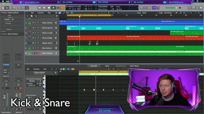Fast forward the transport
This screenshot has width=204, height=114.
(44, 8)
